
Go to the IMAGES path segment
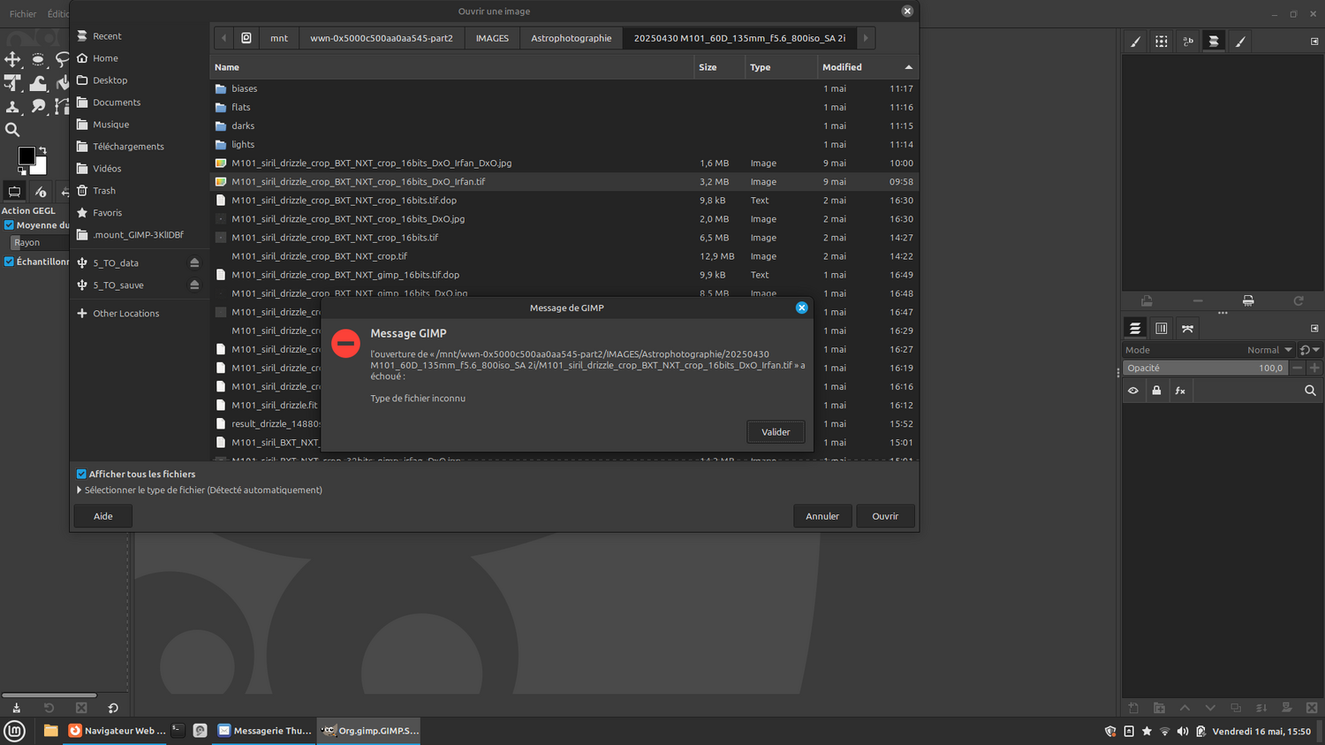point(492,38)
